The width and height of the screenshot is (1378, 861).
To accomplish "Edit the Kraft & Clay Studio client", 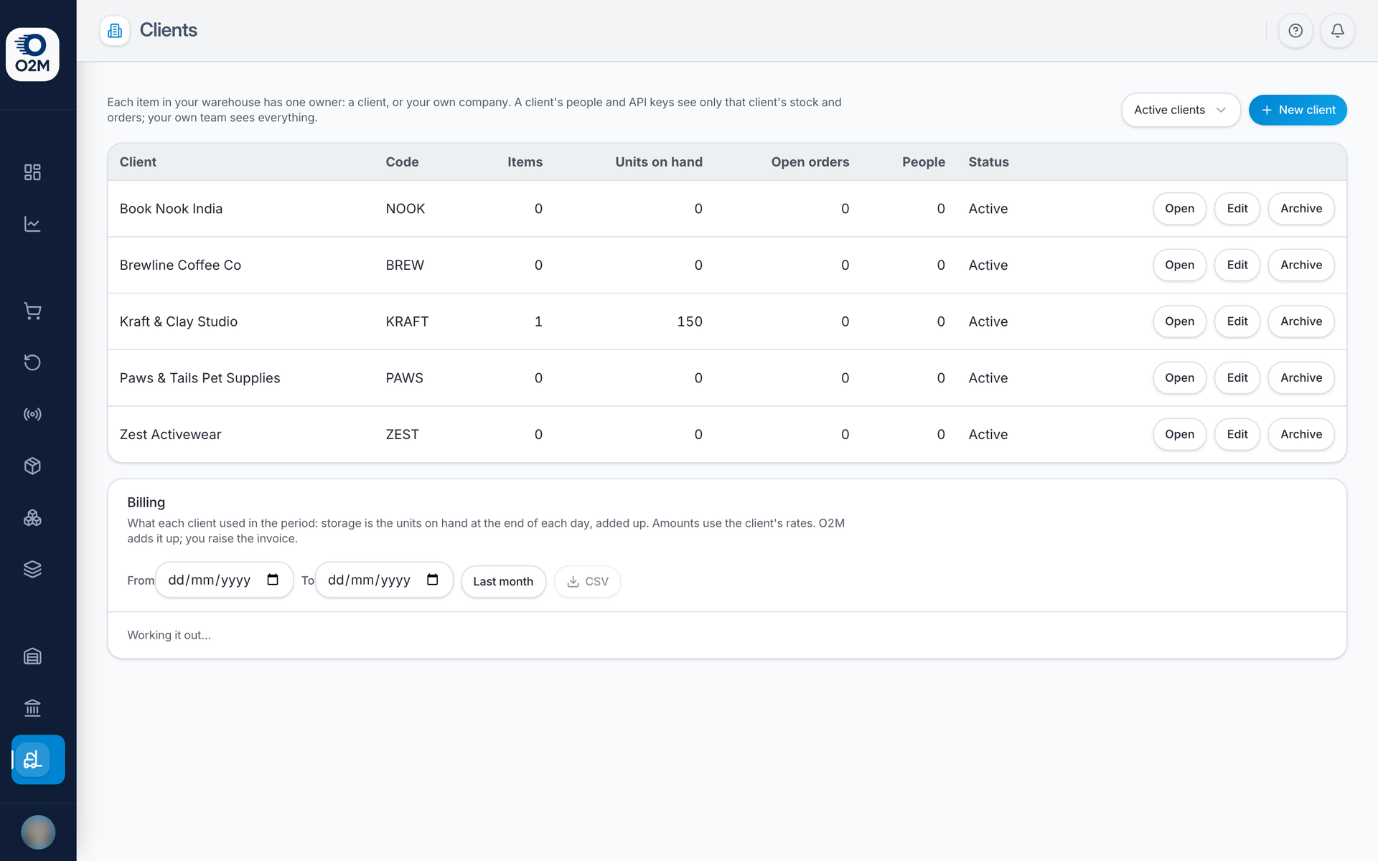I will tap(1237, 321).
